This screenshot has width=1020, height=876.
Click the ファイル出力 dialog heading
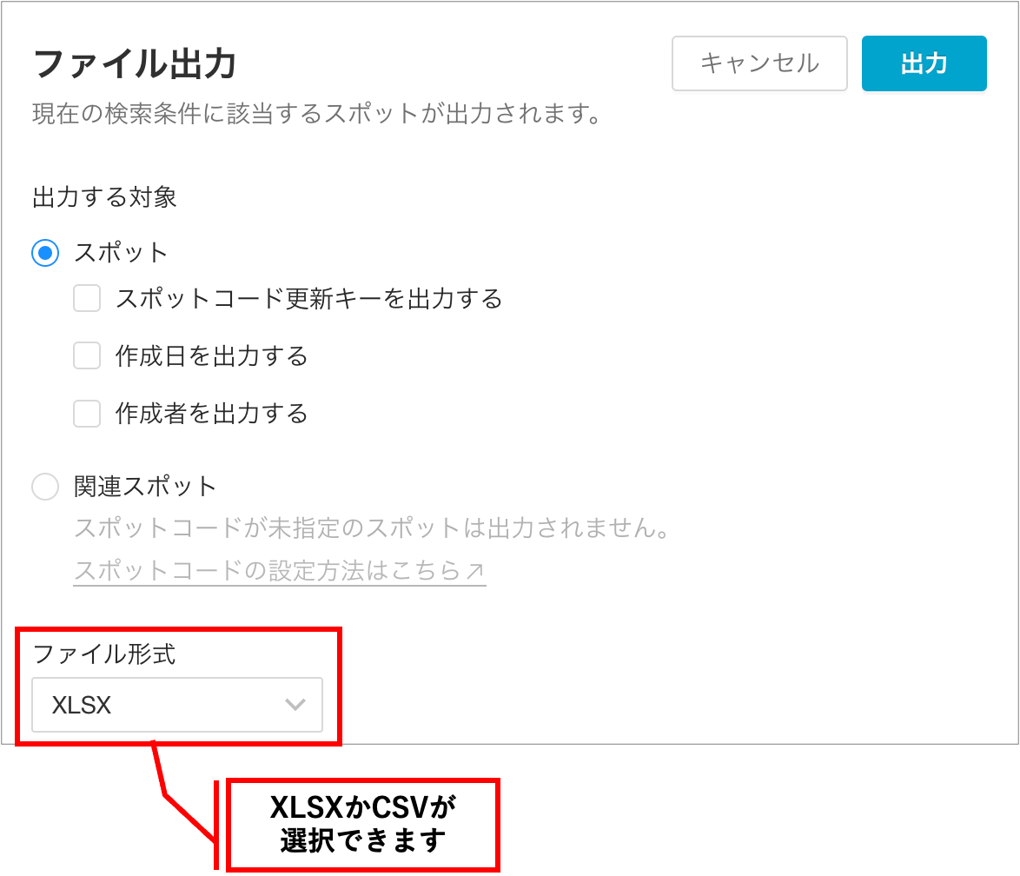point(135,63)
